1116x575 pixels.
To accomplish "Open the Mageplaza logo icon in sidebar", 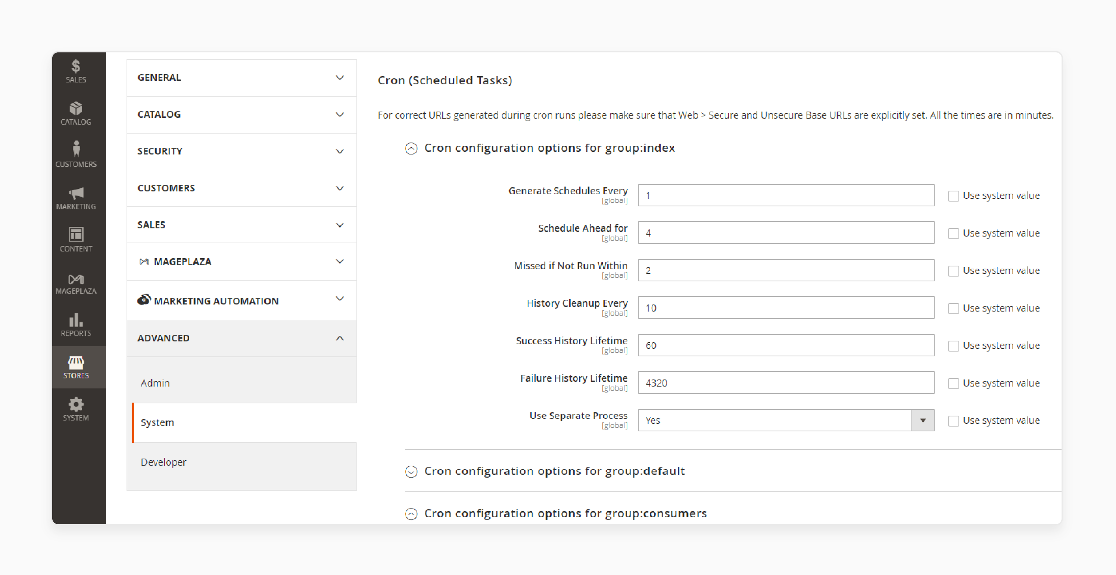I will [76, 279].
